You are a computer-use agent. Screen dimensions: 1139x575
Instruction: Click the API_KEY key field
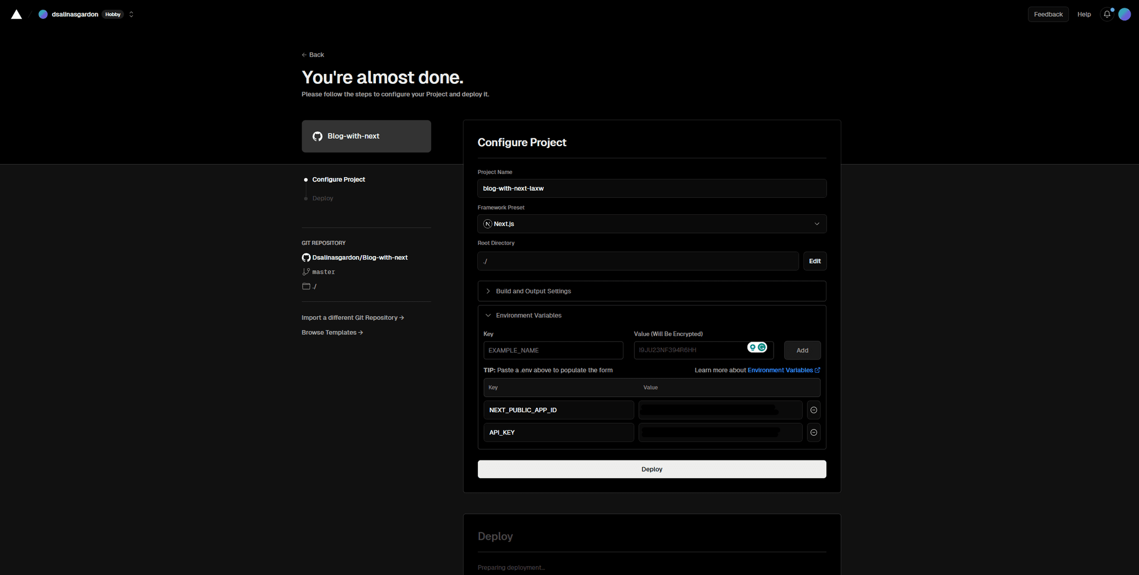pyautogui.click(x=558, y=432)
